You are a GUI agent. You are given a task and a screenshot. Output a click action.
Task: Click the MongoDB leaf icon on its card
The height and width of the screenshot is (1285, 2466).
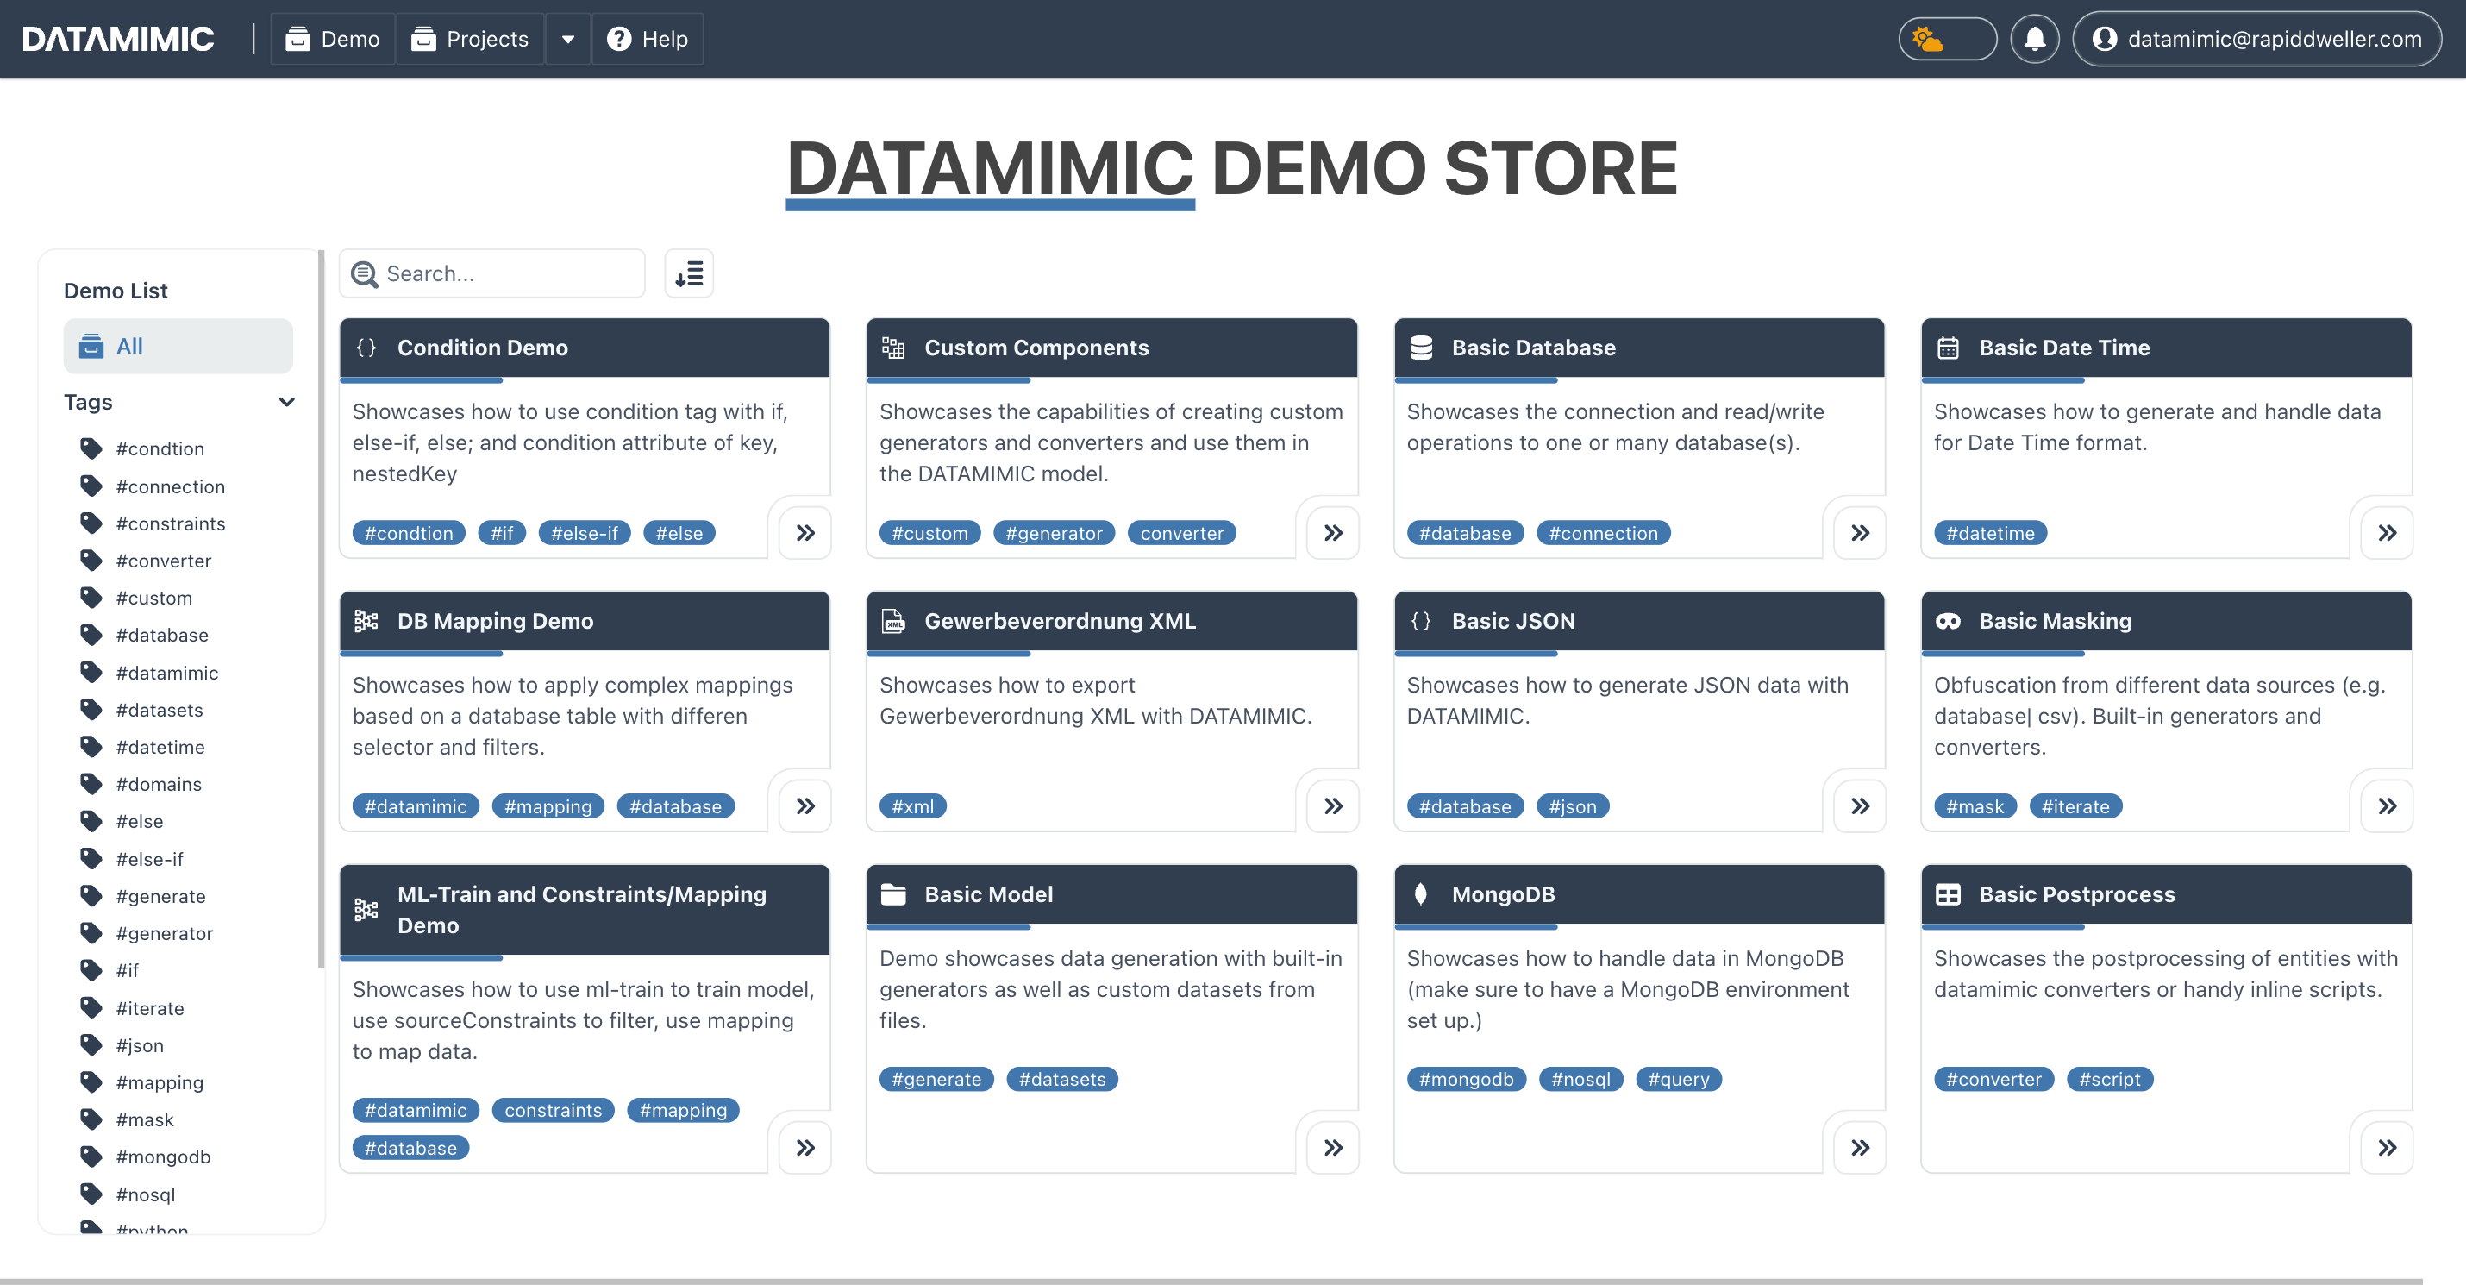tap(1423, 894)
